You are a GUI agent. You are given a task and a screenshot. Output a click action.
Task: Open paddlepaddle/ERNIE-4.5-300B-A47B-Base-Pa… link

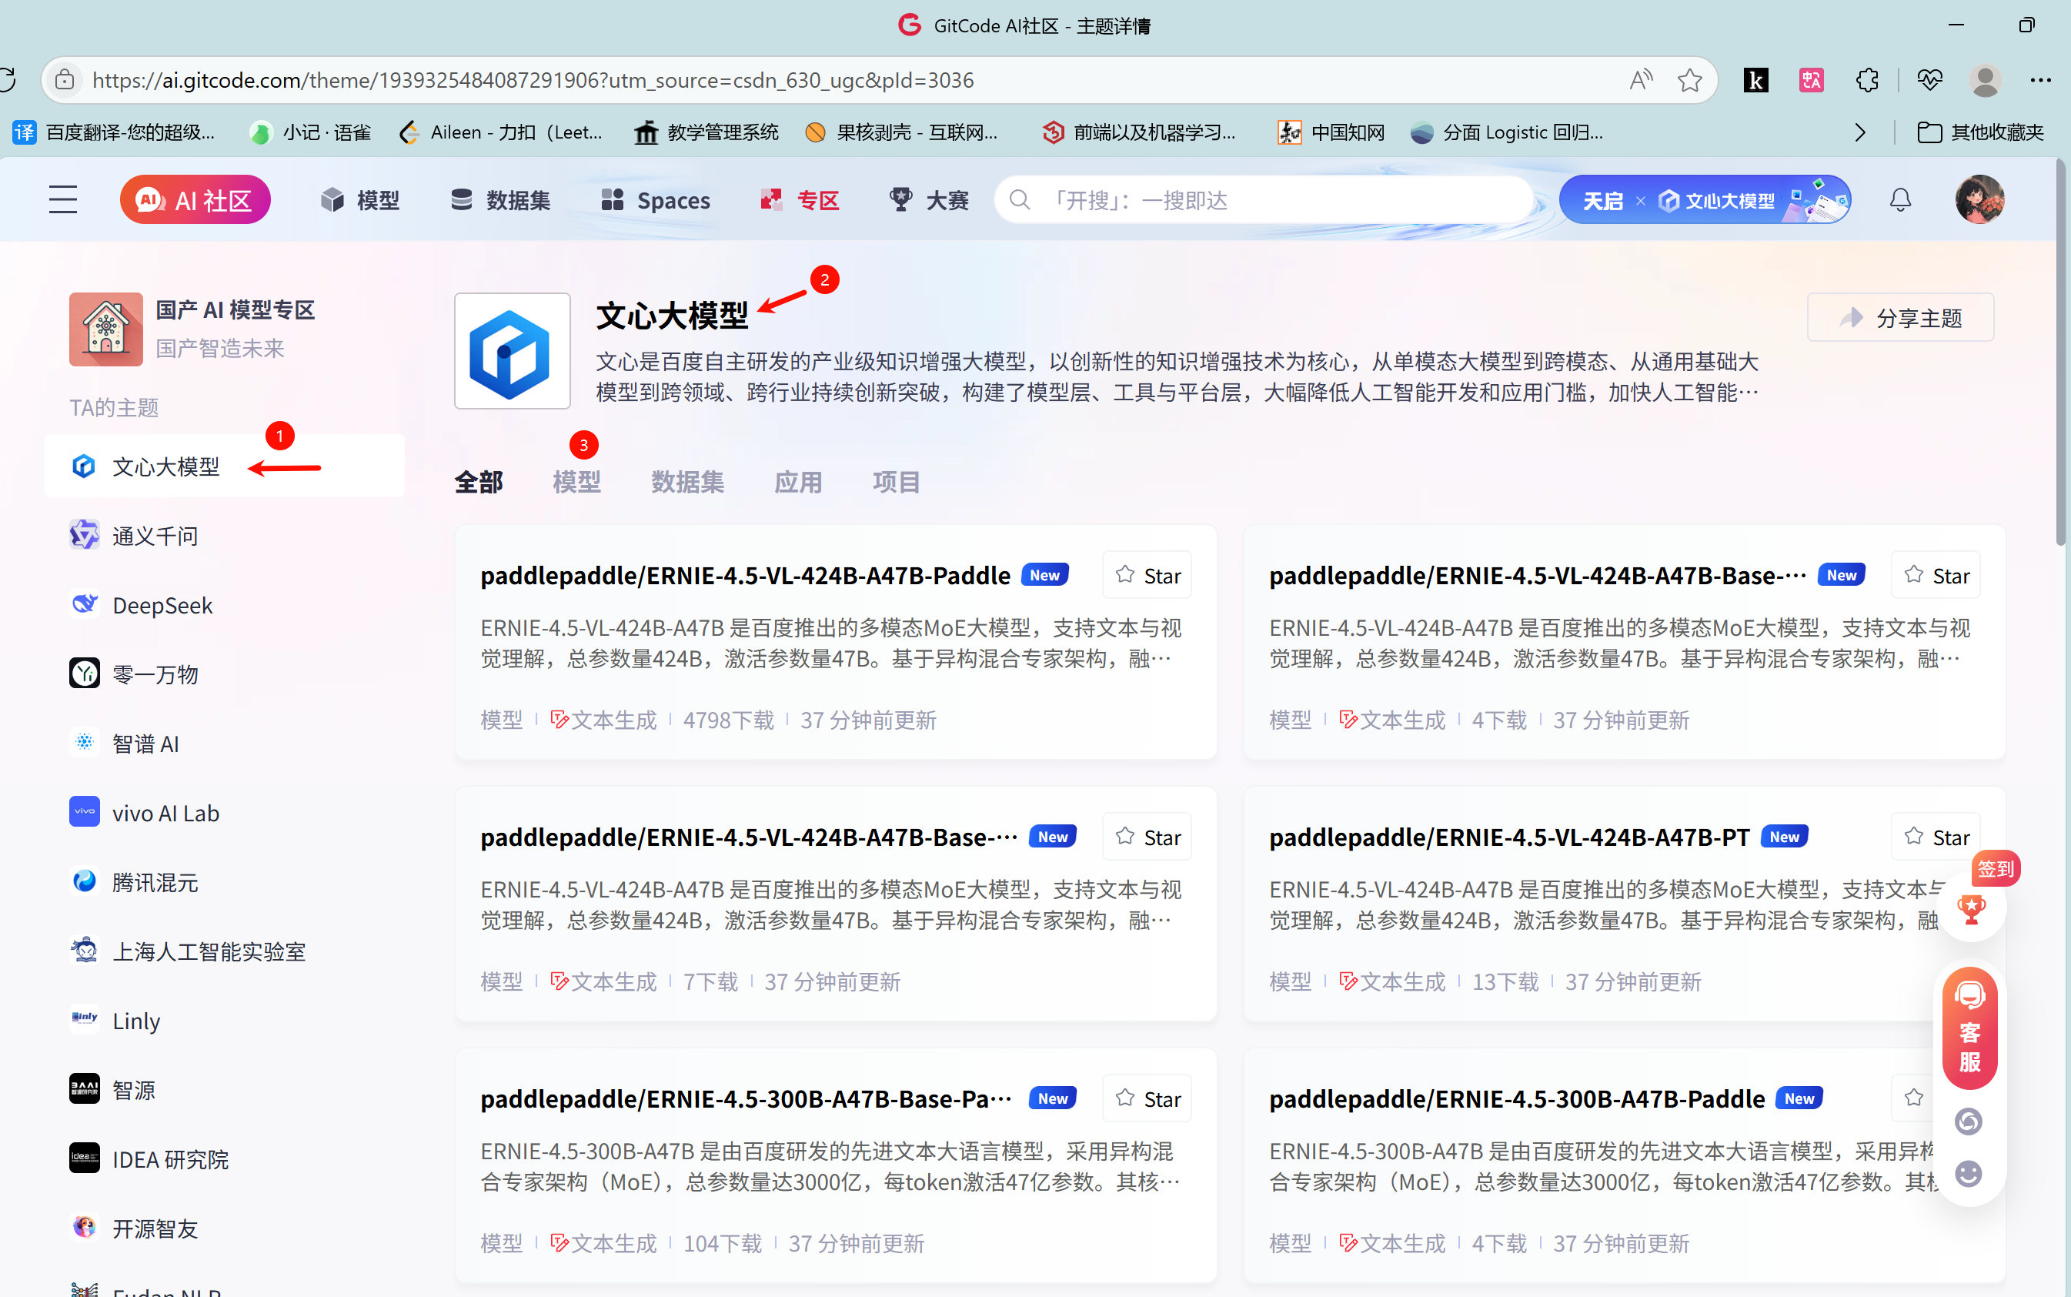click(746, 1098)
